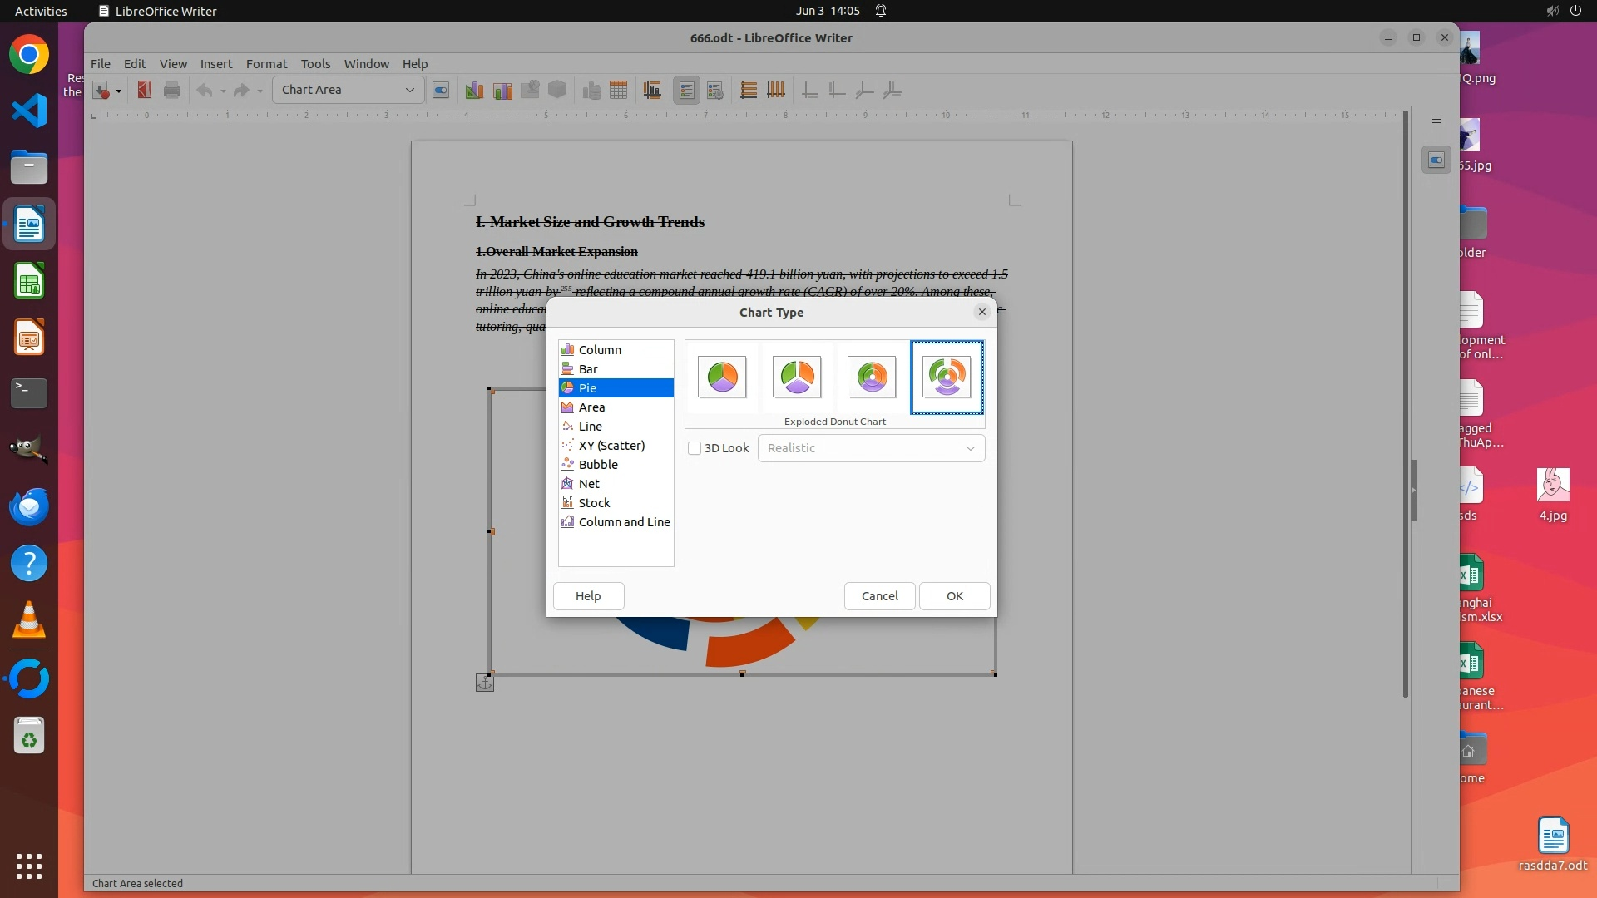The image size is (1597, 898).
Task: Click the Format Selection toolbar icon
Action: click(x=441, y=90)
